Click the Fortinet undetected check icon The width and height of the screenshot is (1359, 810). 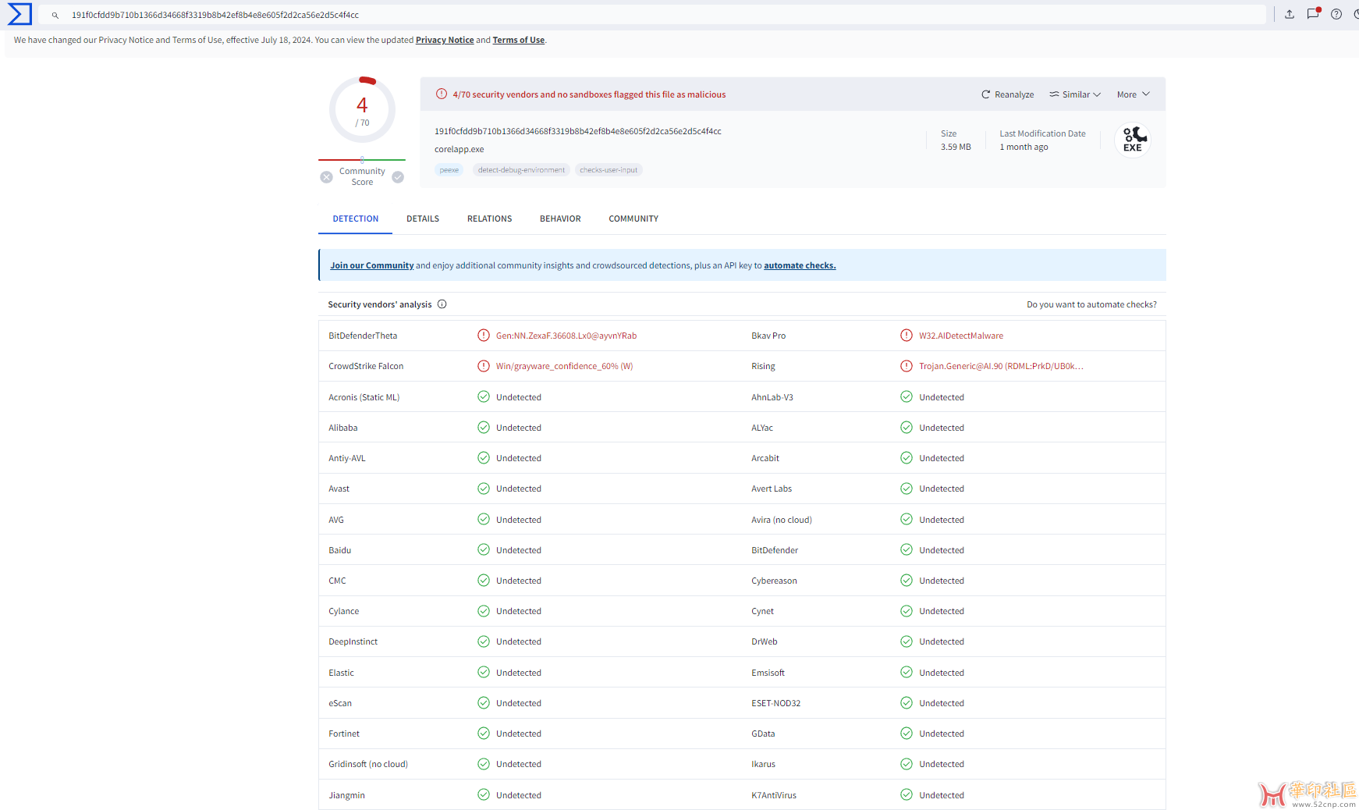tap(484, 734)
